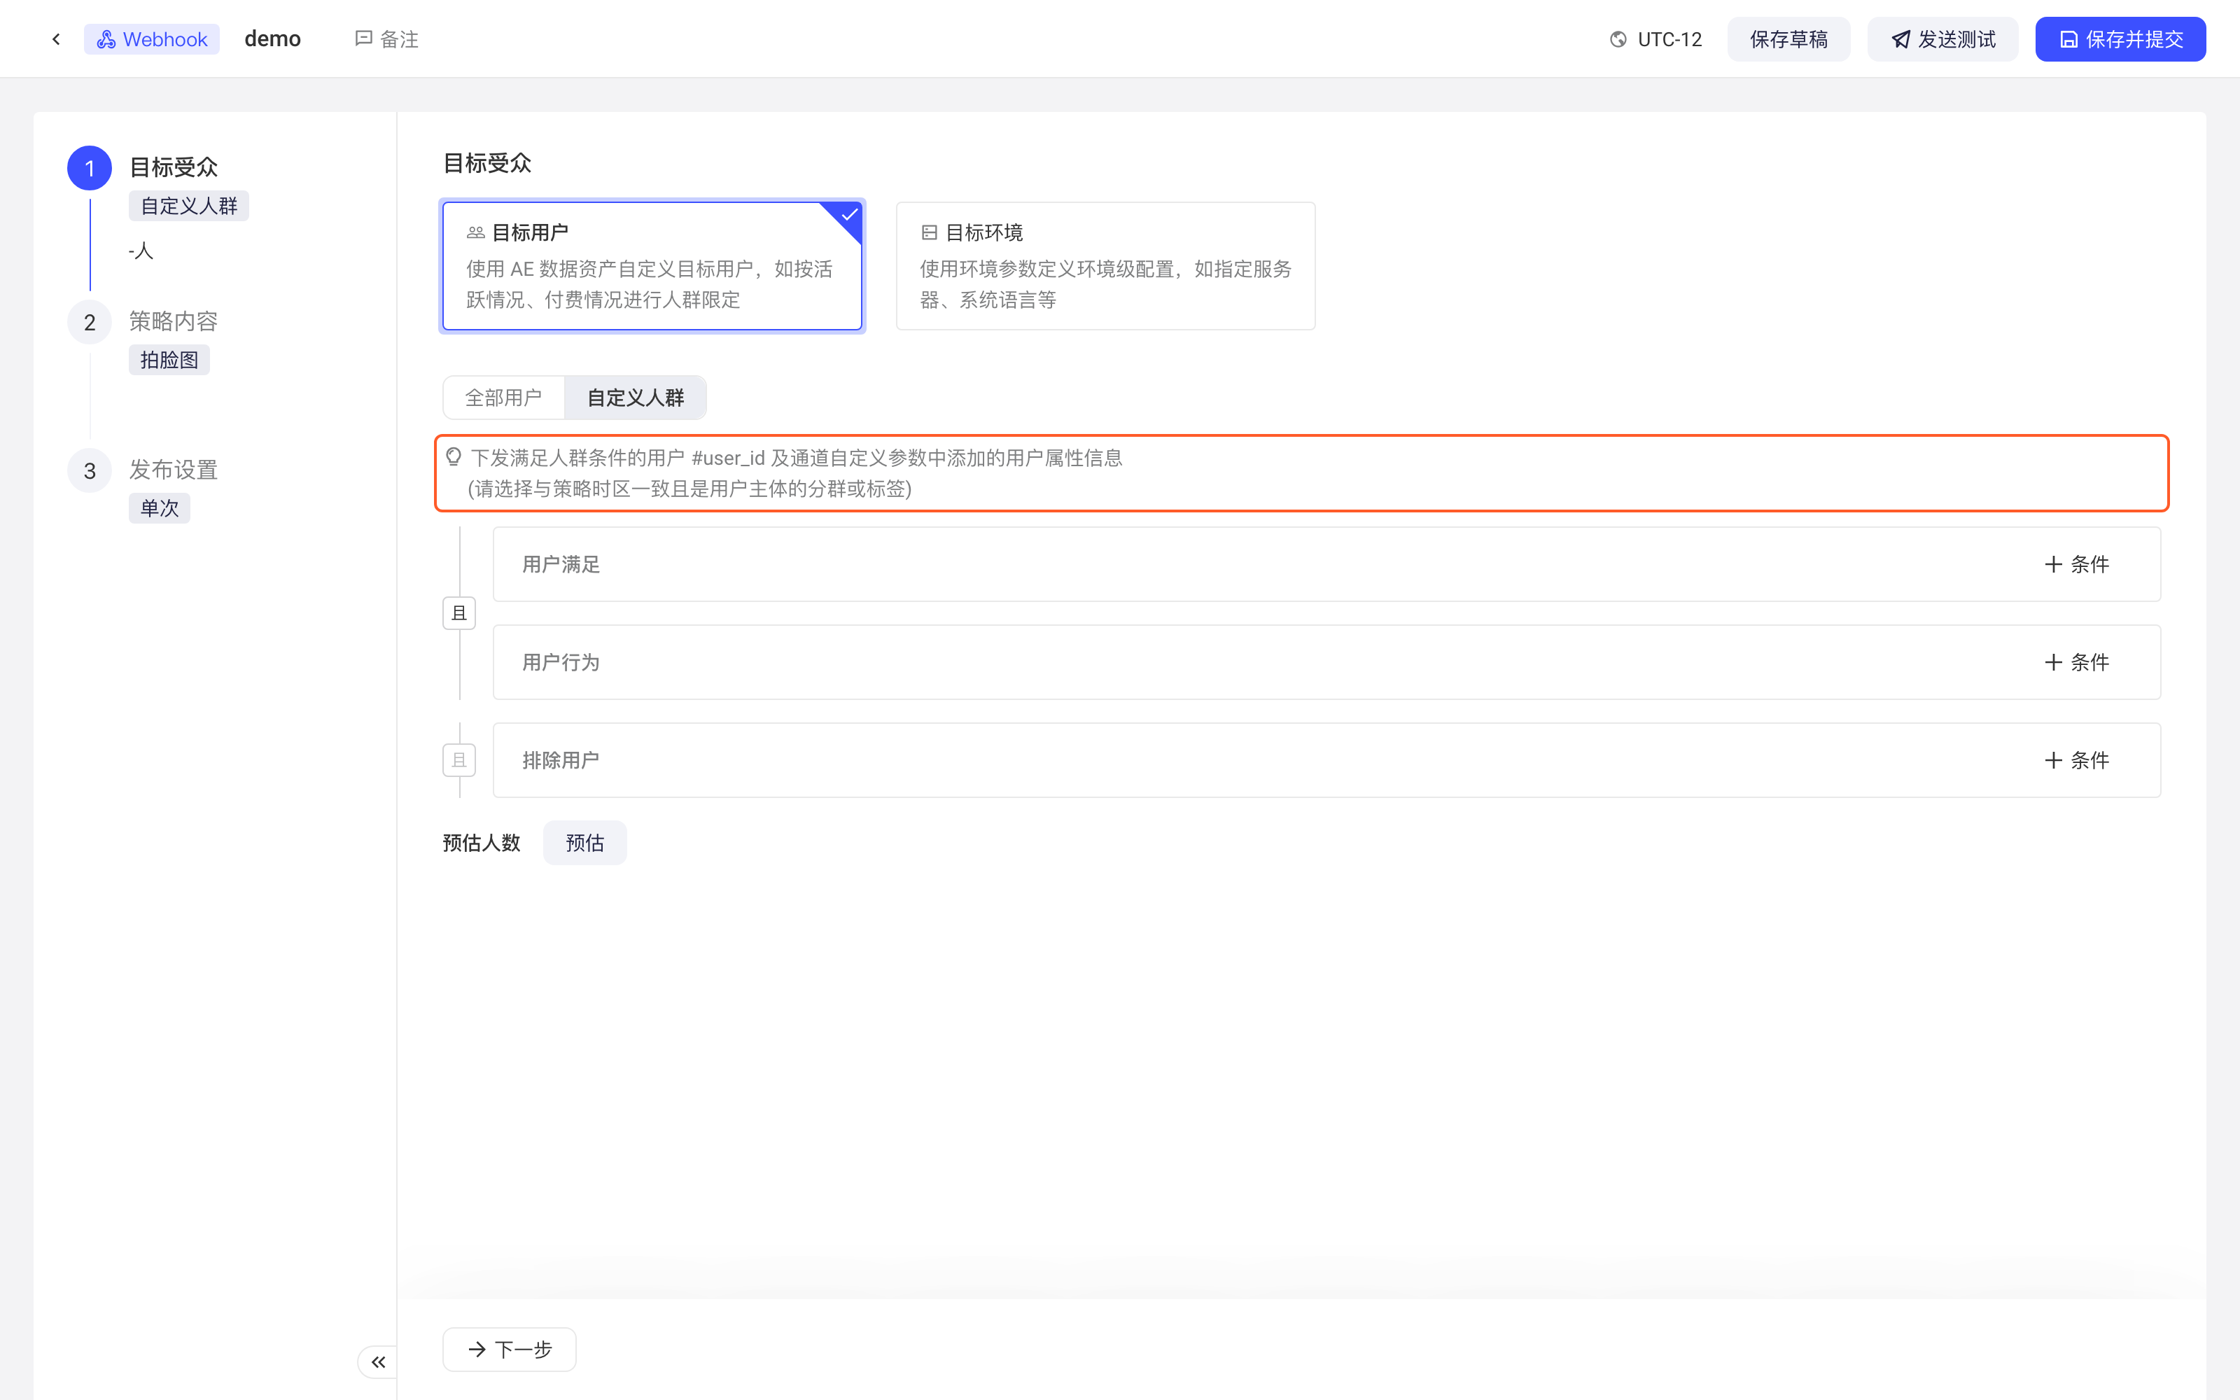The width and height of the screenshot is (2240, 1400).
Task: Toggle the 且 connector beside 排除用户
Action: tap(459, 760)
